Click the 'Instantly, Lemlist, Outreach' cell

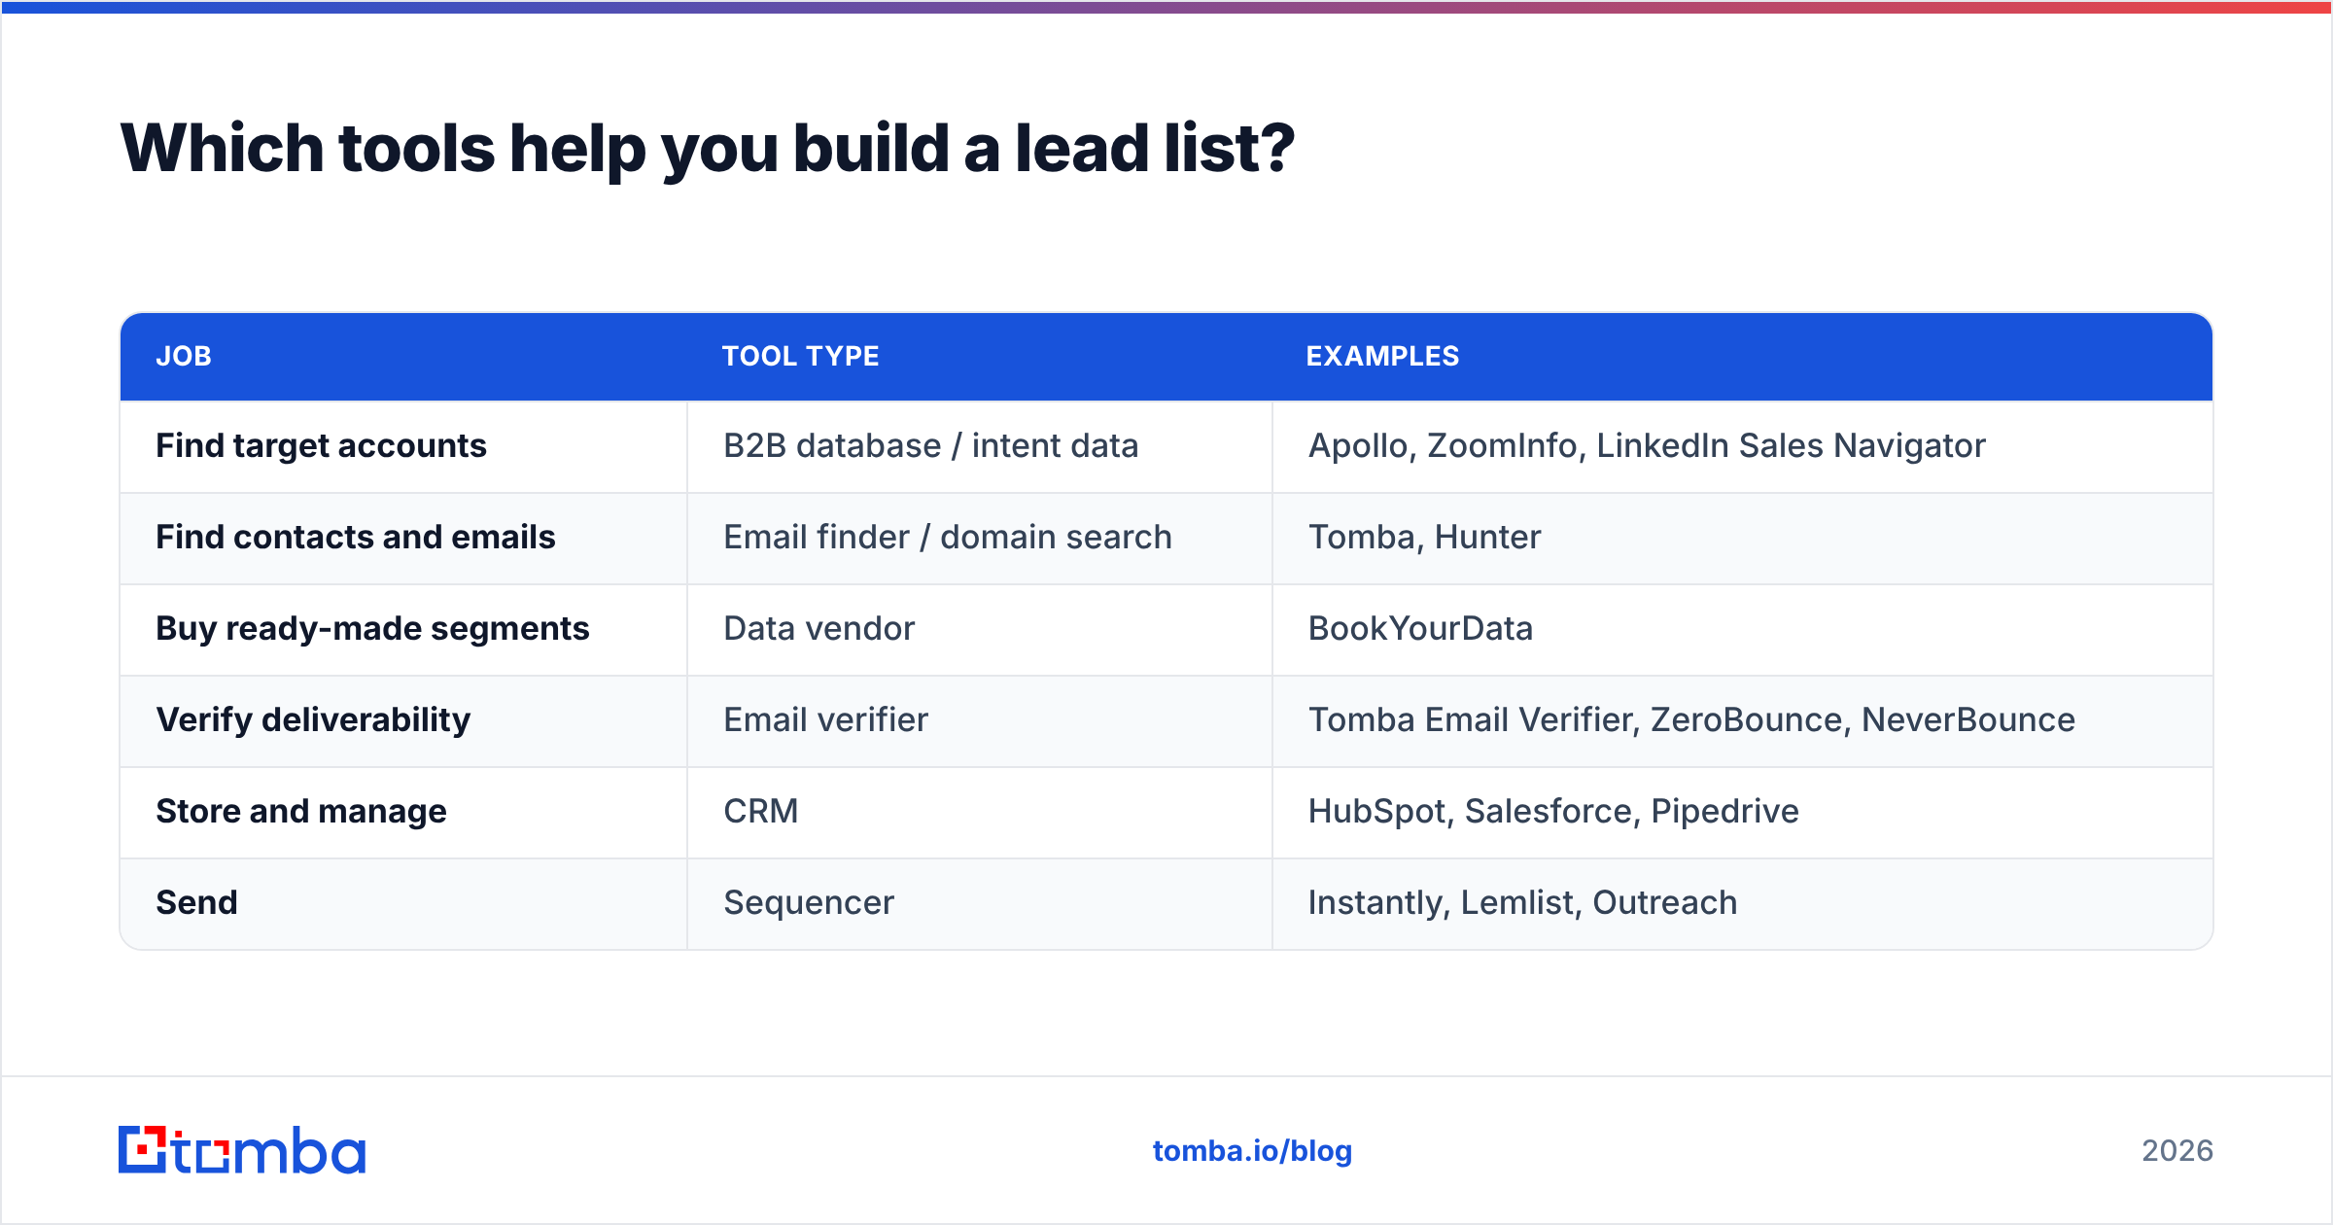1742,903
